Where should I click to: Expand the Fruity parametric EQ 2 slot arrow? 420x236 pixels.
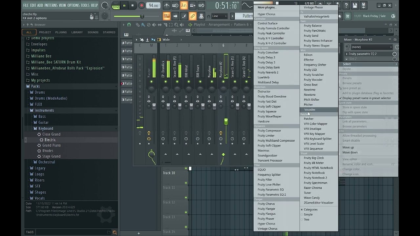[347, 54]
